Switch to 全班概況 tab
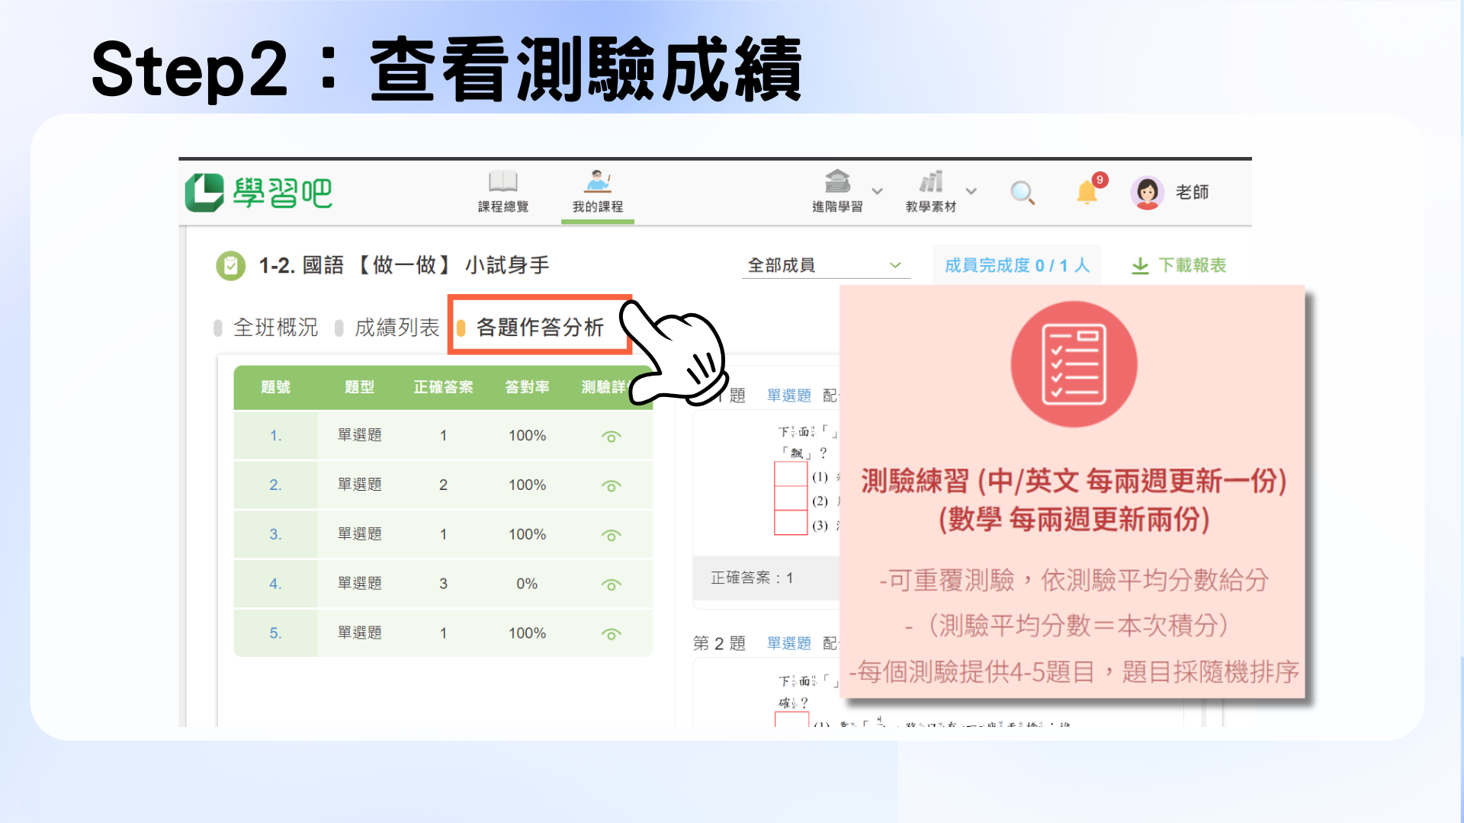 click(x=274, y=328)
